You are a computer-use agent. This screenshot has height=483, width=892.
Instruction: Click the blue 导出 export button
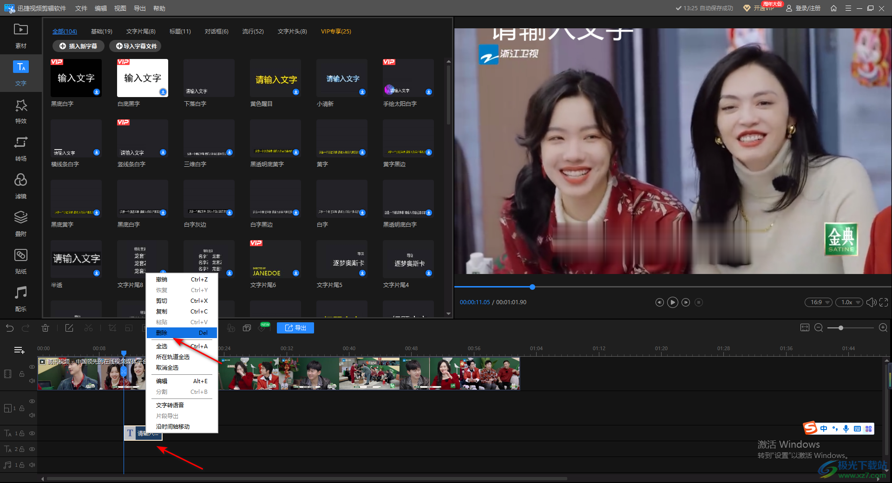[x=295, y=328]
